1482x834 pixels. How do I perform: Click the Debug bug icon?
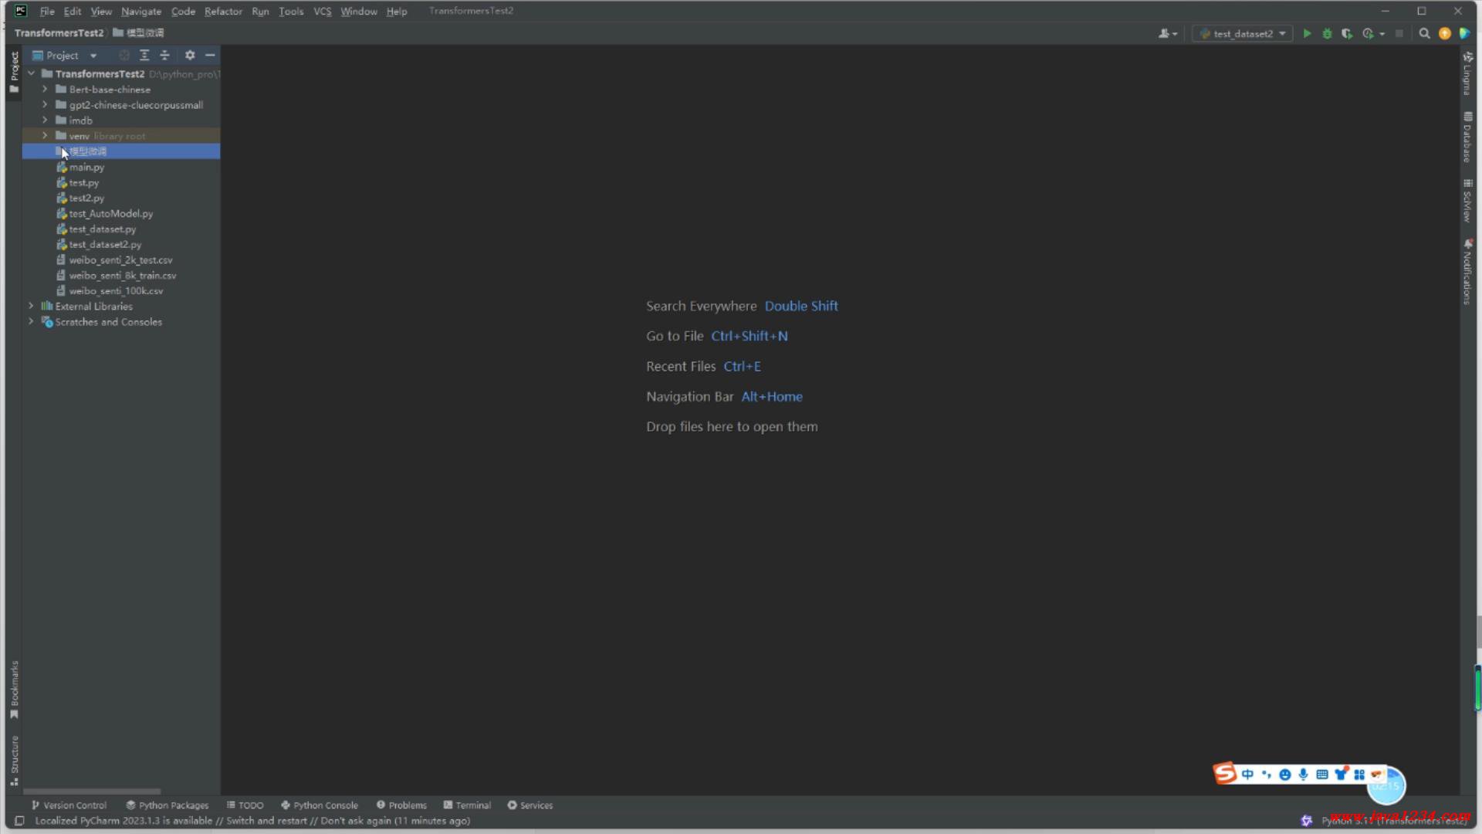pos(1327,34)
